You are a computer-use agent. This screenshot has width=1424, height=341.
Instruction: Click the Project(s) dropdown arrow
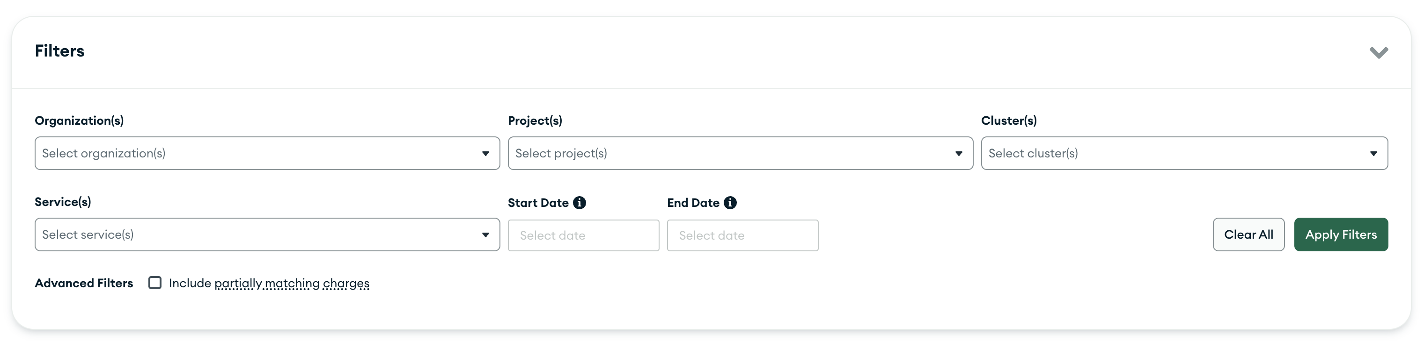coord(958,153)
